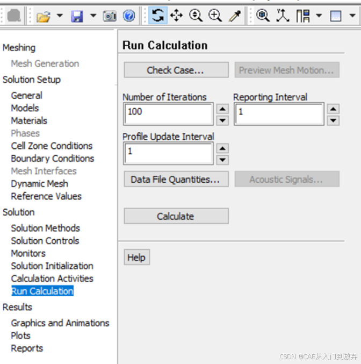This screenshot has height=364, width=361.
Task: Open Solution Controls
Action: [45, 241]
